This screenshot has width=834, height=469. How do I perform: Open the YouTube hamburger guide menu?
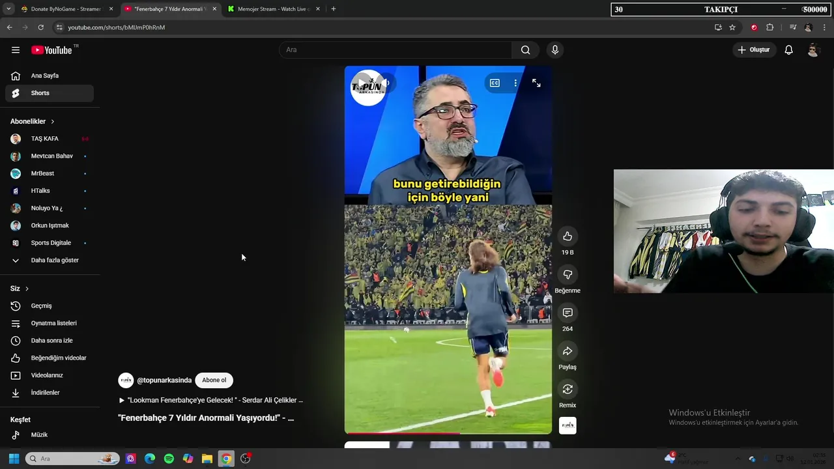[16, 50]
